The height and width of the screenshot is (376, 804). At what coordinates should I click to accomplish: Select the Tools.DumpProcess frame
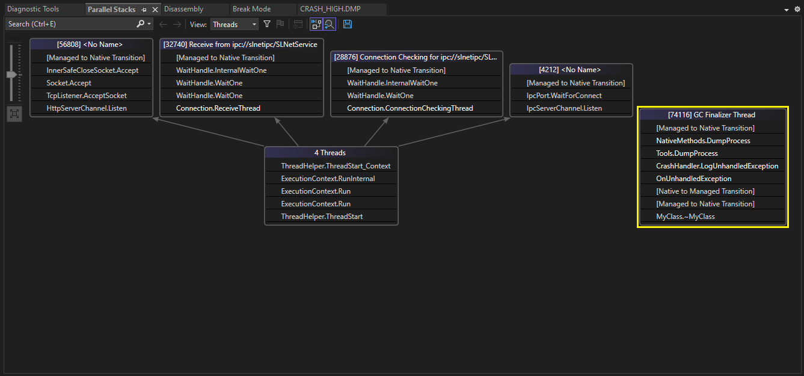tap(713, 153)
